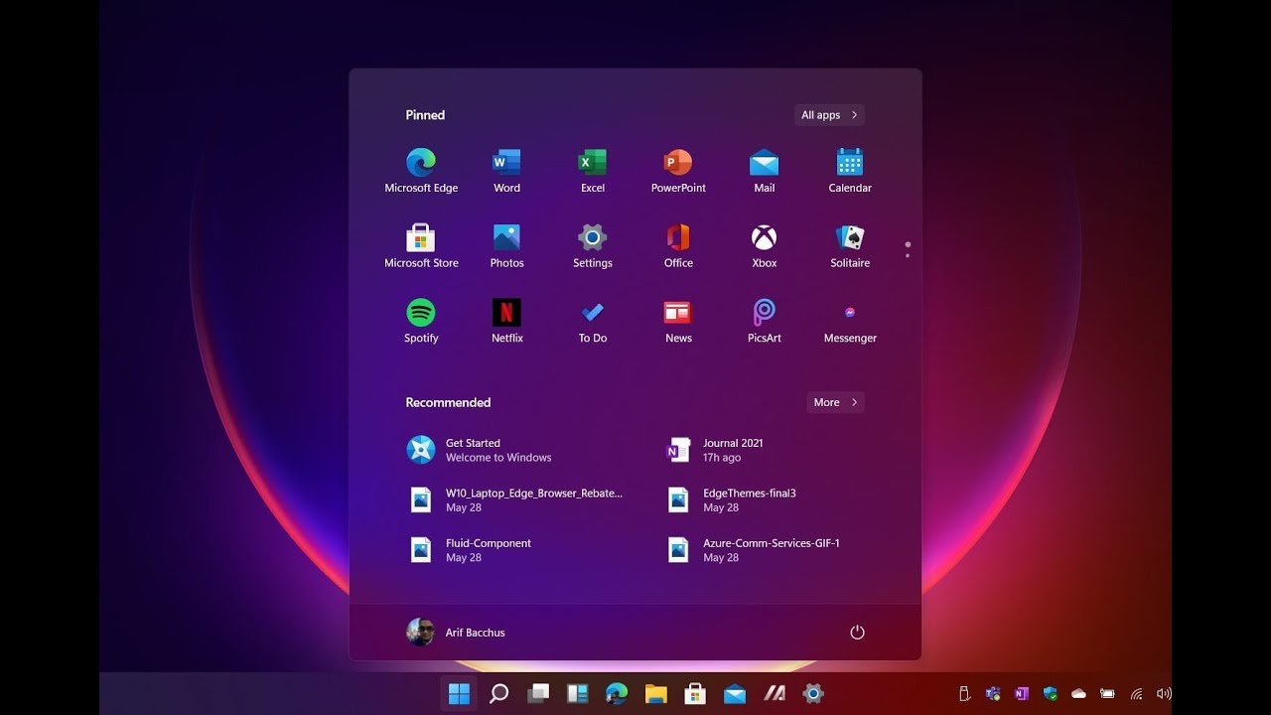Show more recommended items with More button
Viewport: 1271px width, 715px height.
[835, 402]
